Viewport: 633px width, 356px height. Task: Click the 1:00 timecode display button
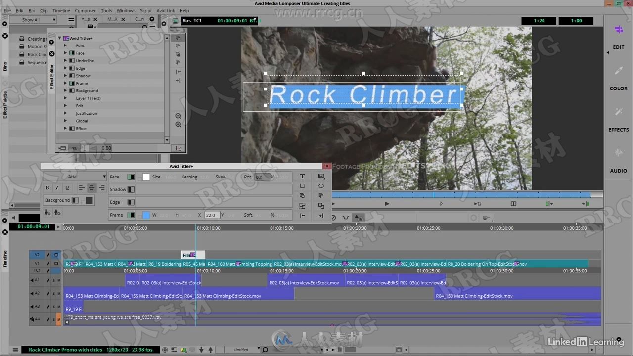576,21
